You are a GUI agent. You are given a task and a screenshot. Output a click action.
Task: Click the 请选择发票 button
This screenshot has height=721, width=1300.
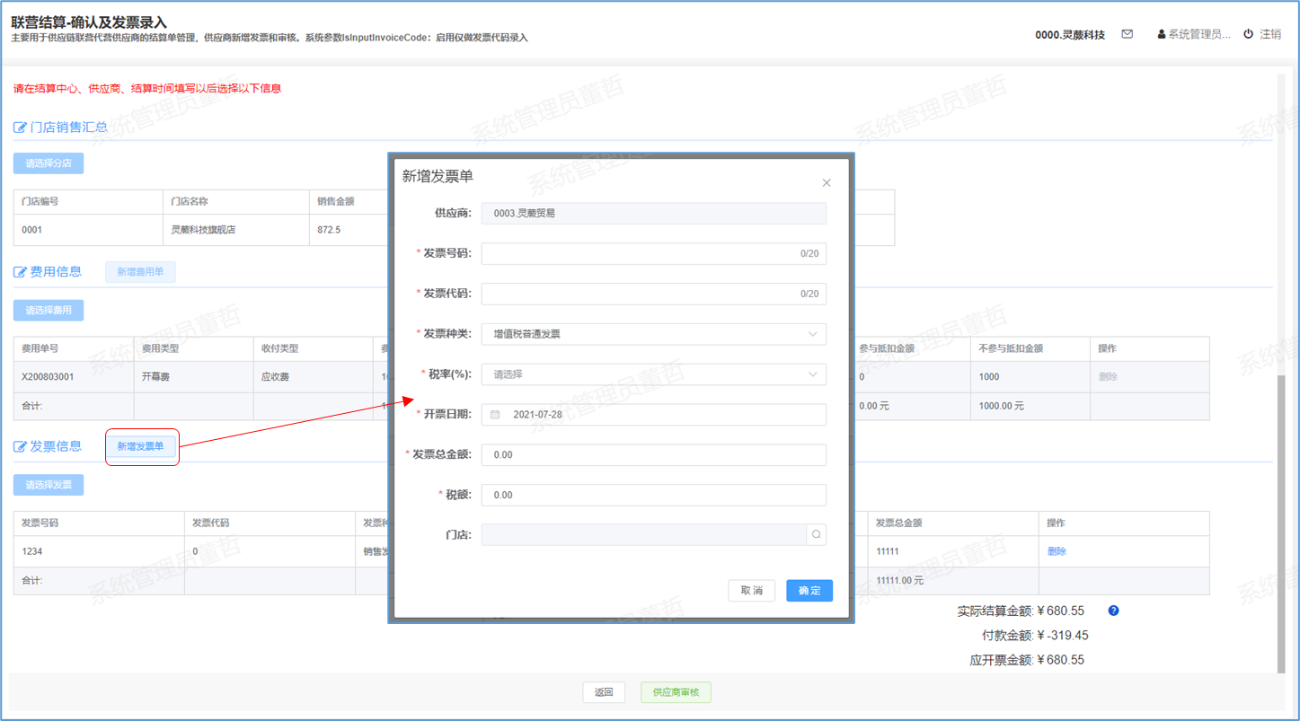point(49,485)
